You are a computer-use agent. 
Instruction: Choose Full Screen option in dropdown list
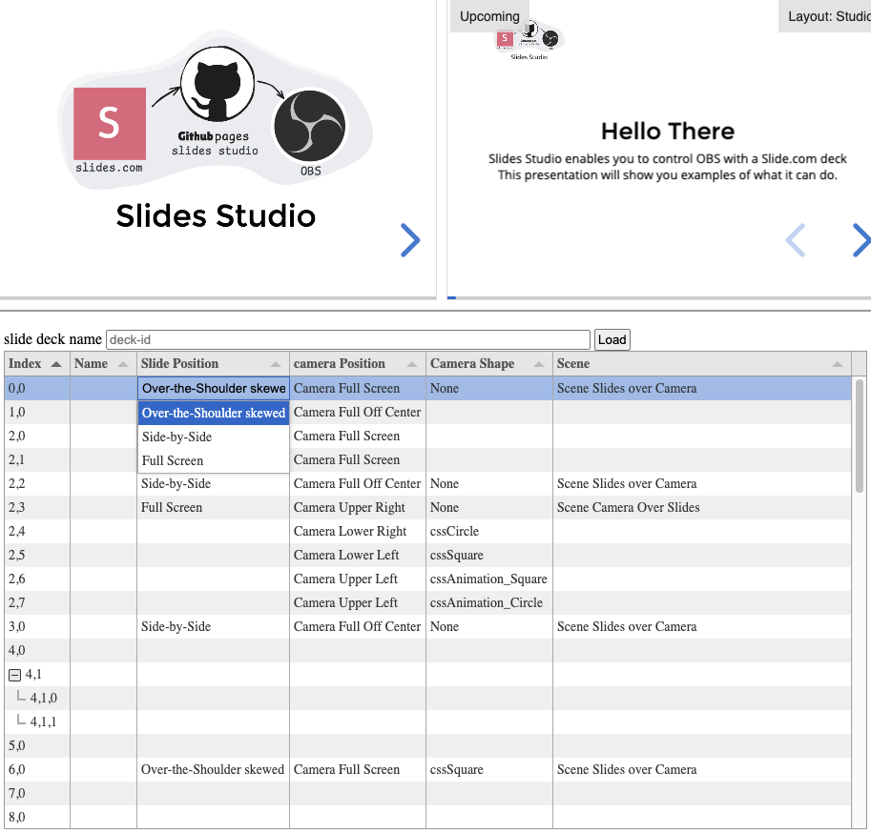pyautogui.click(x=214, y=460)
